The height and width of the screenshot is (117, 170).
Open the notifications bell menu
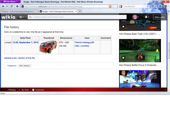point(147,17)
